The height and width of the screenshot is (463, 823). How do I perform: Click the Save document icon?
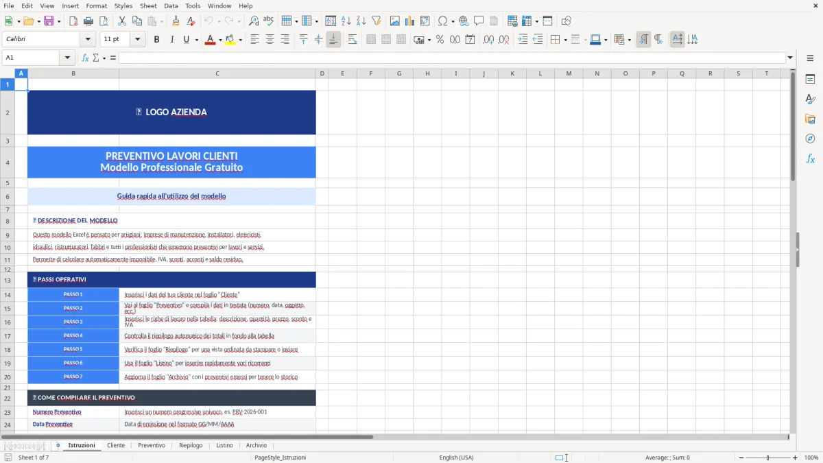point(49,21)
